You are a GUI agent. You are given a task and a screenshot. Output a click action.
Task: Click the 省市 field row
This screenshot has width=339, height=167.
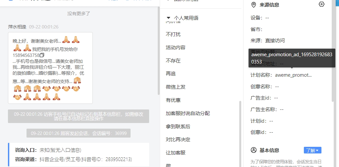[x=256, y=29]
